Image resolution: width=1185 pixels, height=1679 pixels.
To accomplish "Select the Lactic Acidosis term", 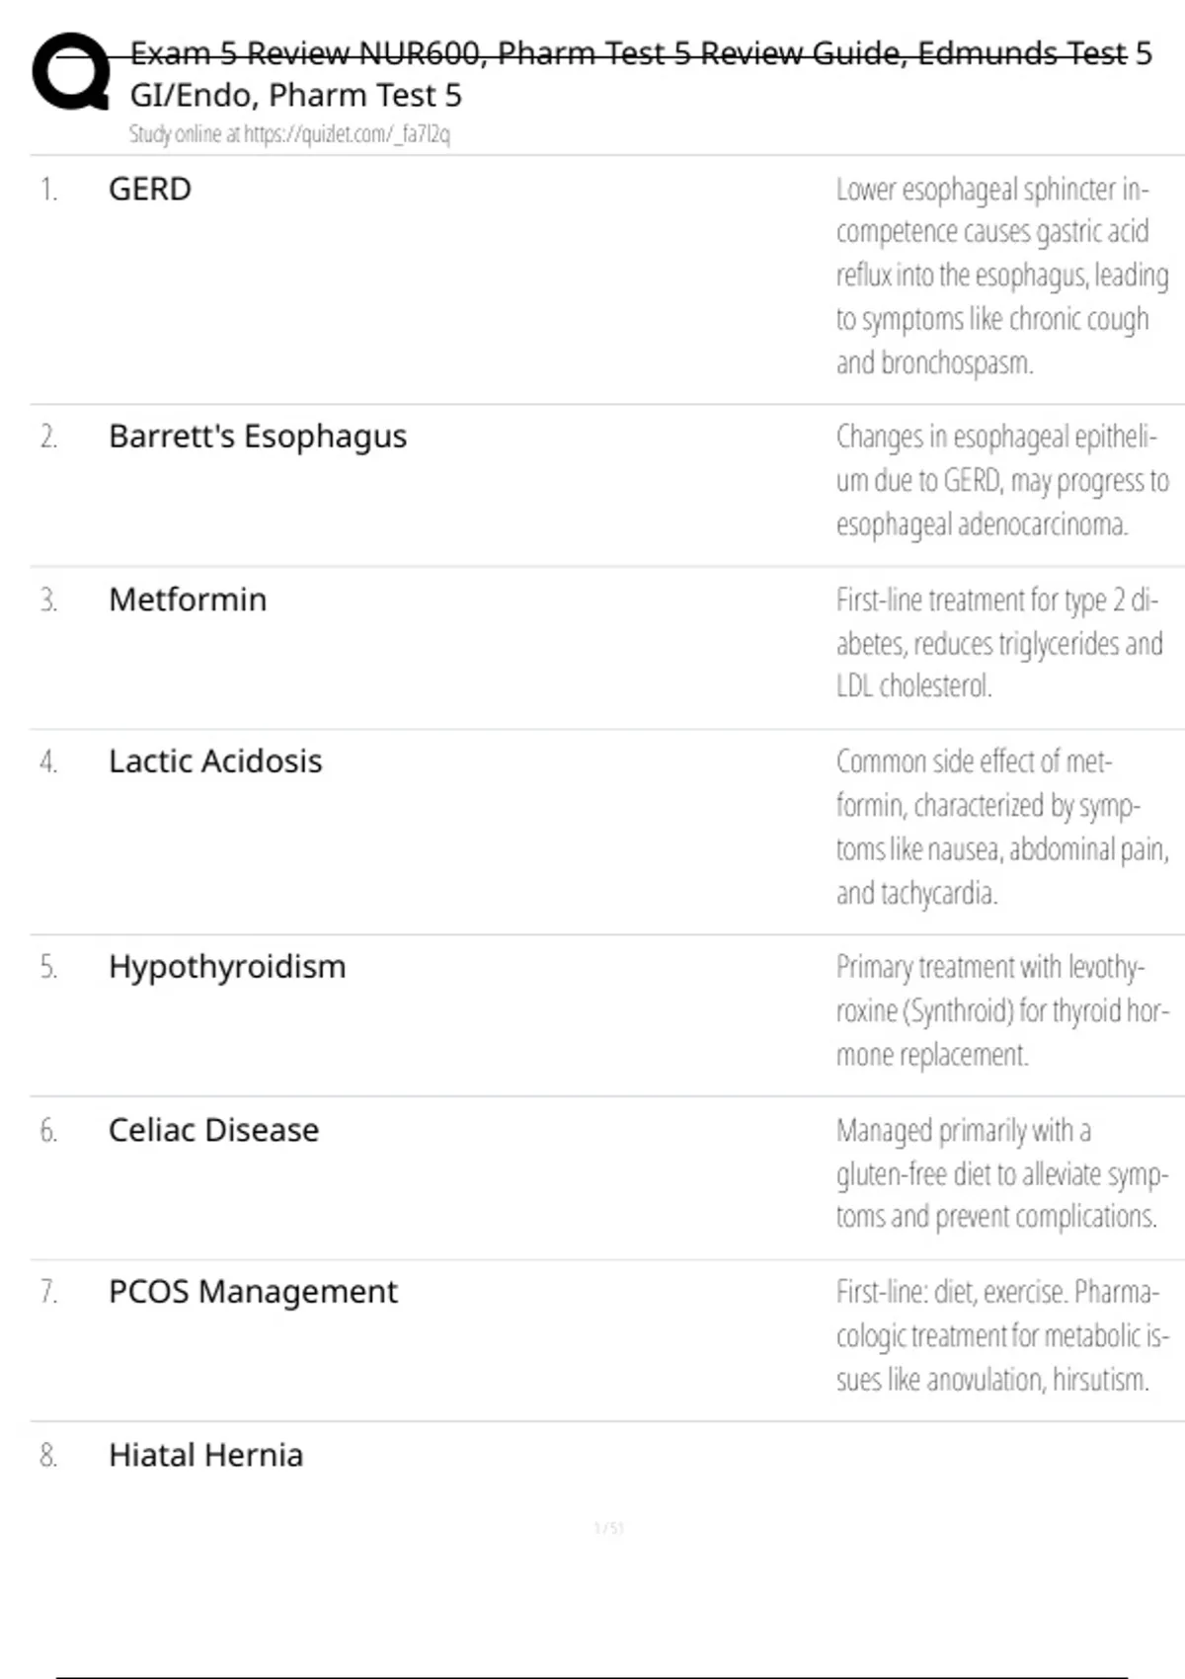I will click(215, 761).
